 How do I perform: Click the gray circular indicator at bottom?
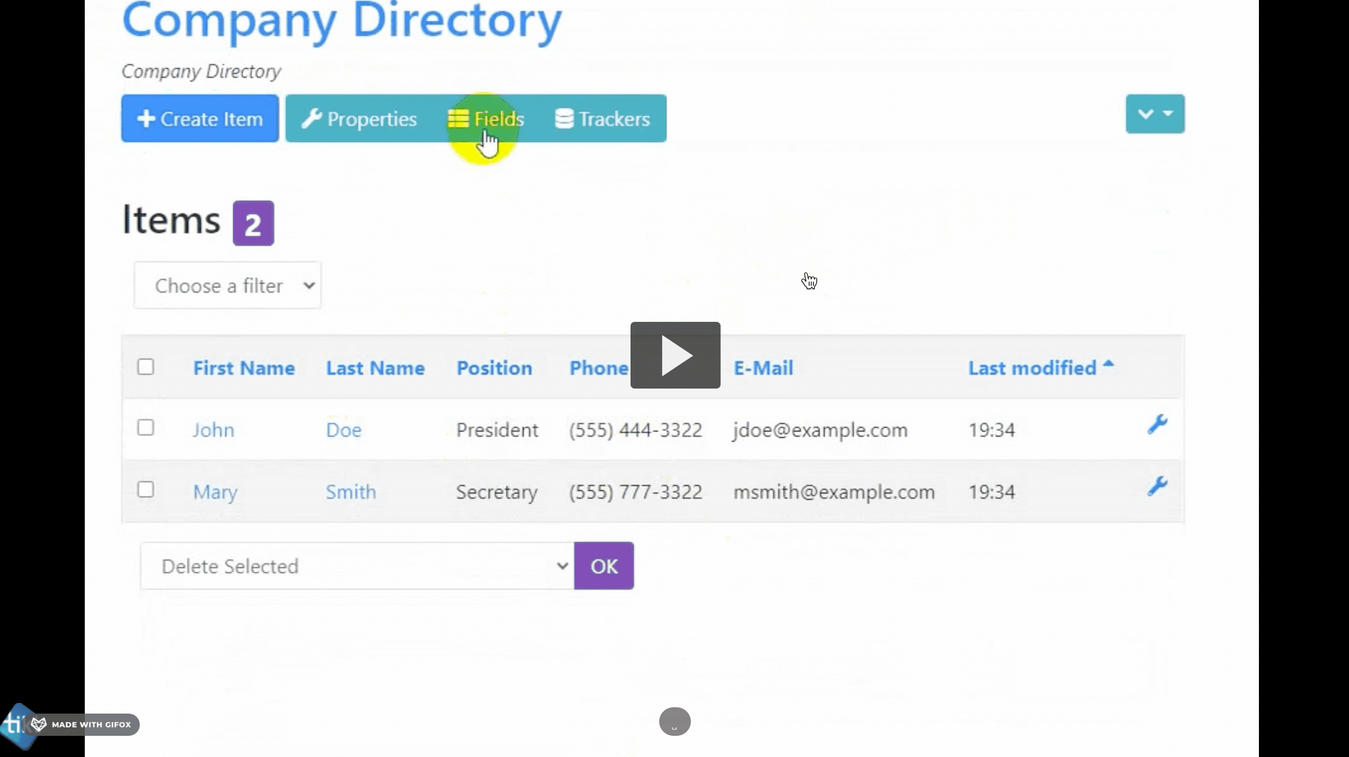(674, 722)
